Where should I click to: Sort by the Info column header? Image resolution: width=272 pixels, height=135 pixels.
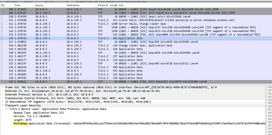pos(195,5)
